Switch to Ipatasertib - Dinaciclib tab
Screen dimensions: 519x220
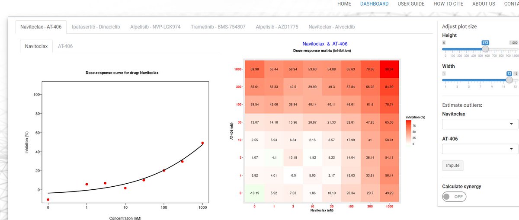tap(96, 27)
